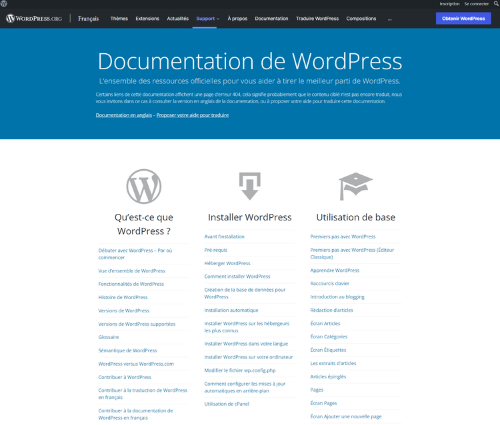Image resolution: width=500 pixels, height=425 pixels.
Task: Open Documentation en anglais link
Action: point(124,115)
